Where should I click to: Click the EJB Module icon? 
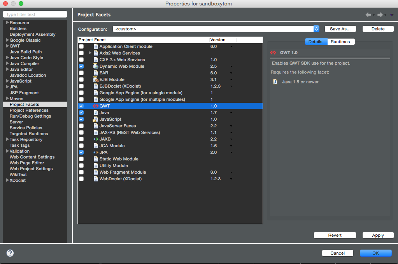(96, 79)
